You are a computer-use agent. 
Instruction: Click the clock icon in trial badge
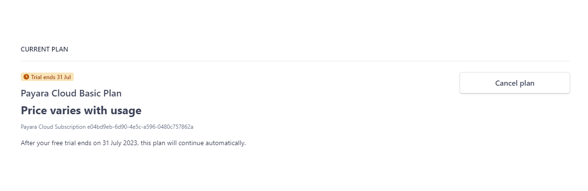(26, 77)
